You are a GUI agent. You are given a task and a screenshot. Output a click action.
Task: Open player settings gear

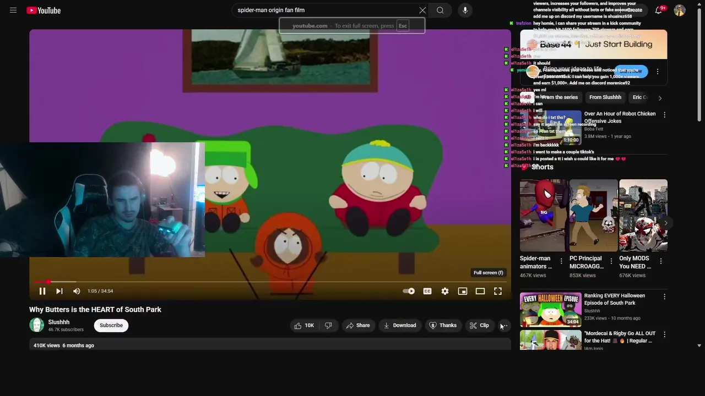[x=445, y=291]
